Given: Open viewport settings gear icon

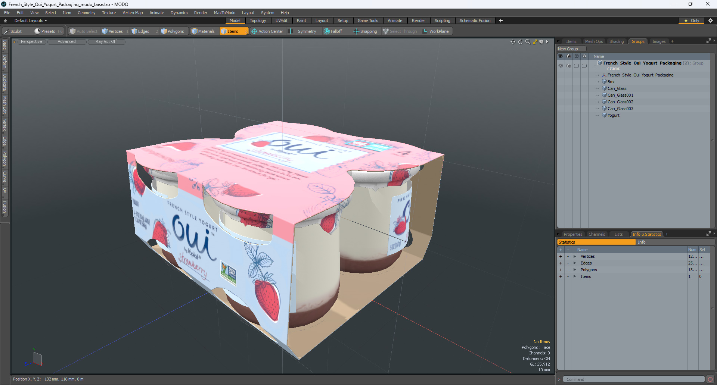Looking at the screenshot, I should coord(541,42).
